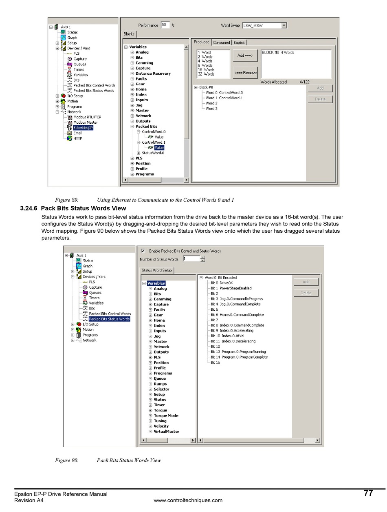Open the Word Swap LSW_MSW dropdown

(284, 25)
